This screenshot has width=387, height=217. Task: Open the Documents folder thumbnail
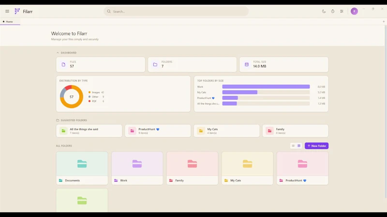(82, 164)
